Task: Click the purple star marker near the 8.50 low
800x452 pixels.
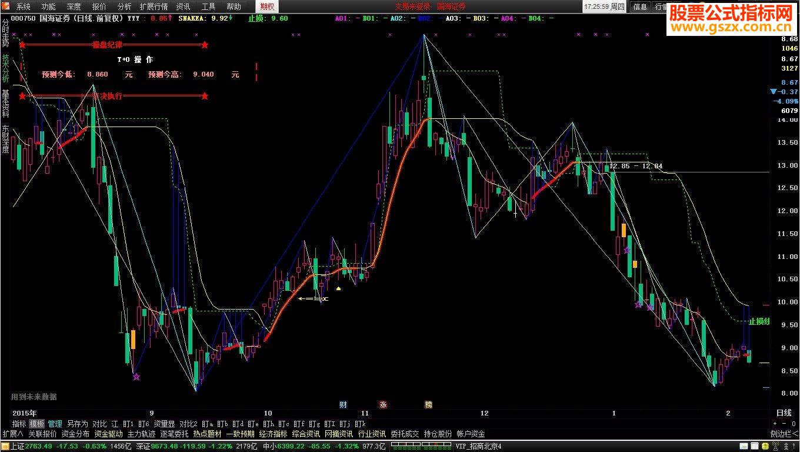Action: click(x=136, y=377)
